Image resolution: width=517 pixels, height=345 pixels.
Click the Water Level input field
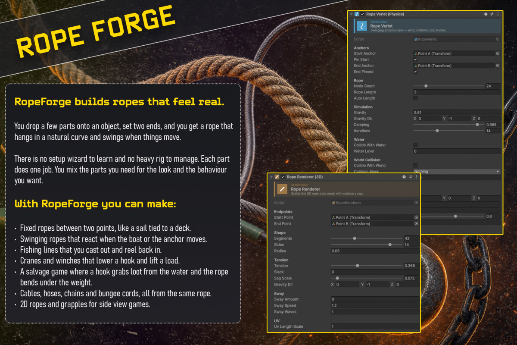tap(457, 151)
